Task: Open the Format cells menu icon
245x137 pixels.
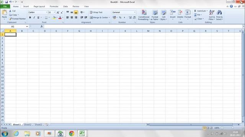Action: click(188, 13)
